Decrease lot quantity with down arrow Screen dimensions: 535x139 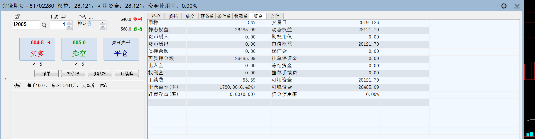coord(69,27)
